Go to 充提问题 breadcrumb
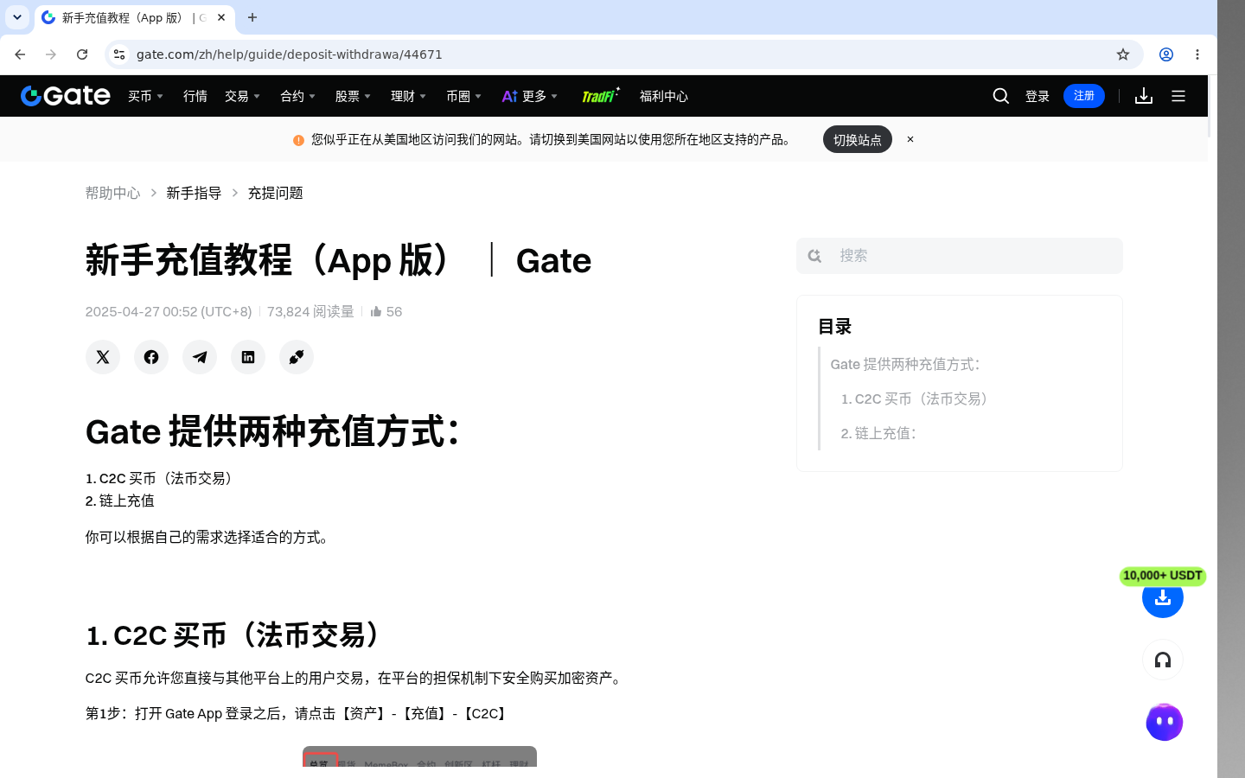Image resolution: width=1245 pixels, height=778 pixels. pos(275,193)
